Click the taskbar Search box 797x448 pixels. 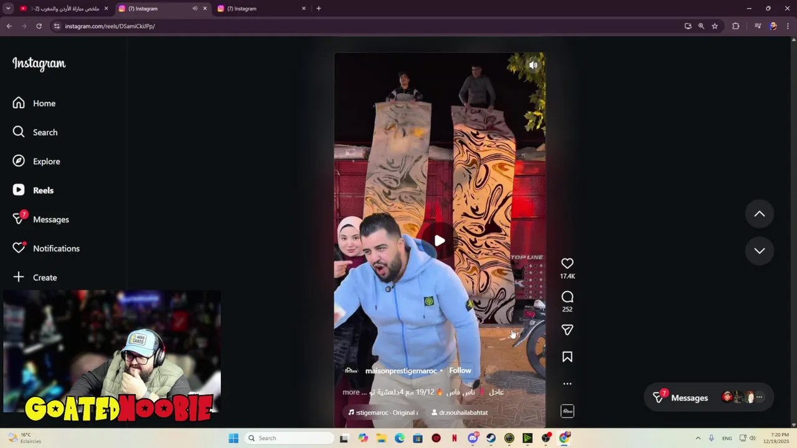[x=290, y=438]
